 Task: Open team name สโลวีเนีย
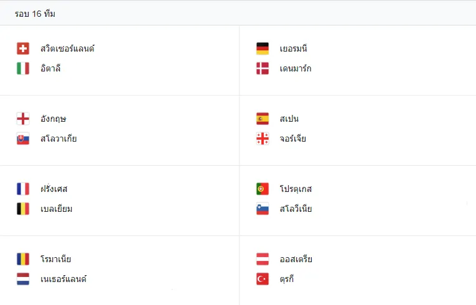[x=296, y=209]
